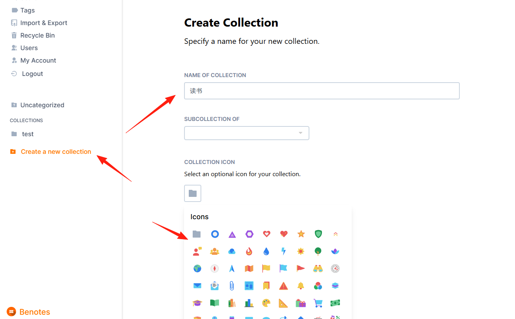Choose the fire flame icon

[249, 251]
